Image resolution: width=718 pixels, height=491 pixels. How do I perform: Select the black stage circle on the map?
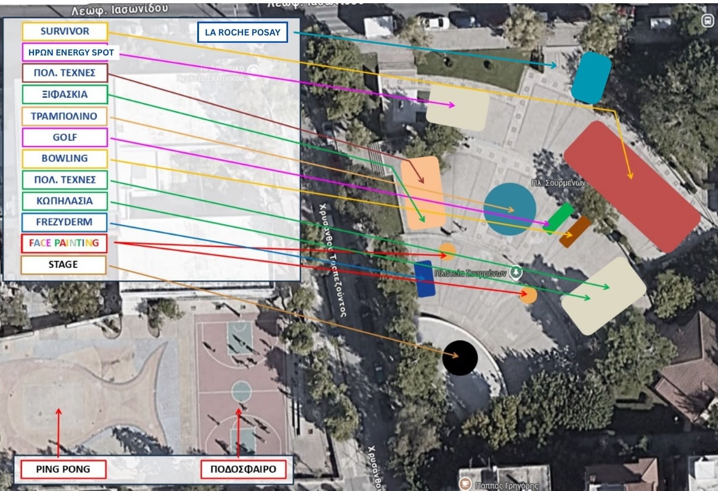coord(460,358)
